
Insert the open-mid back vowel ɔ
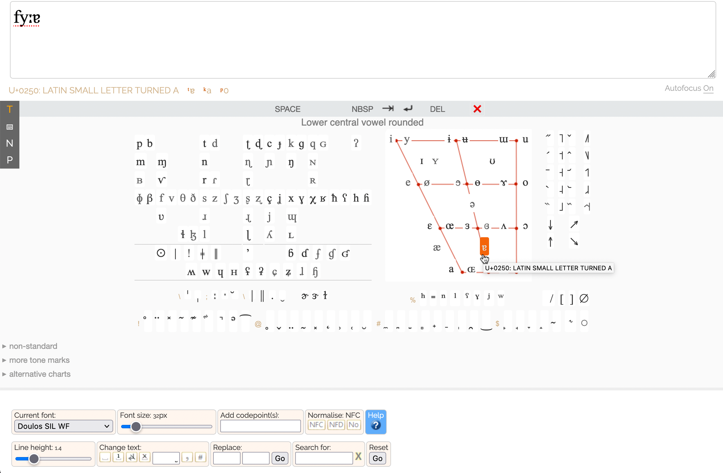pos(525,226)
